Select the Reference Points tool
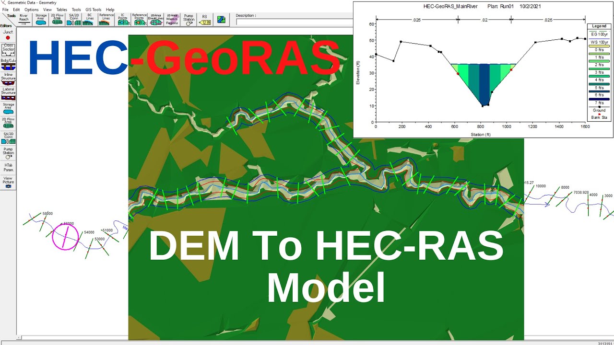The height and width of the screenshot is (345, 614). click(x=140, y=20)
